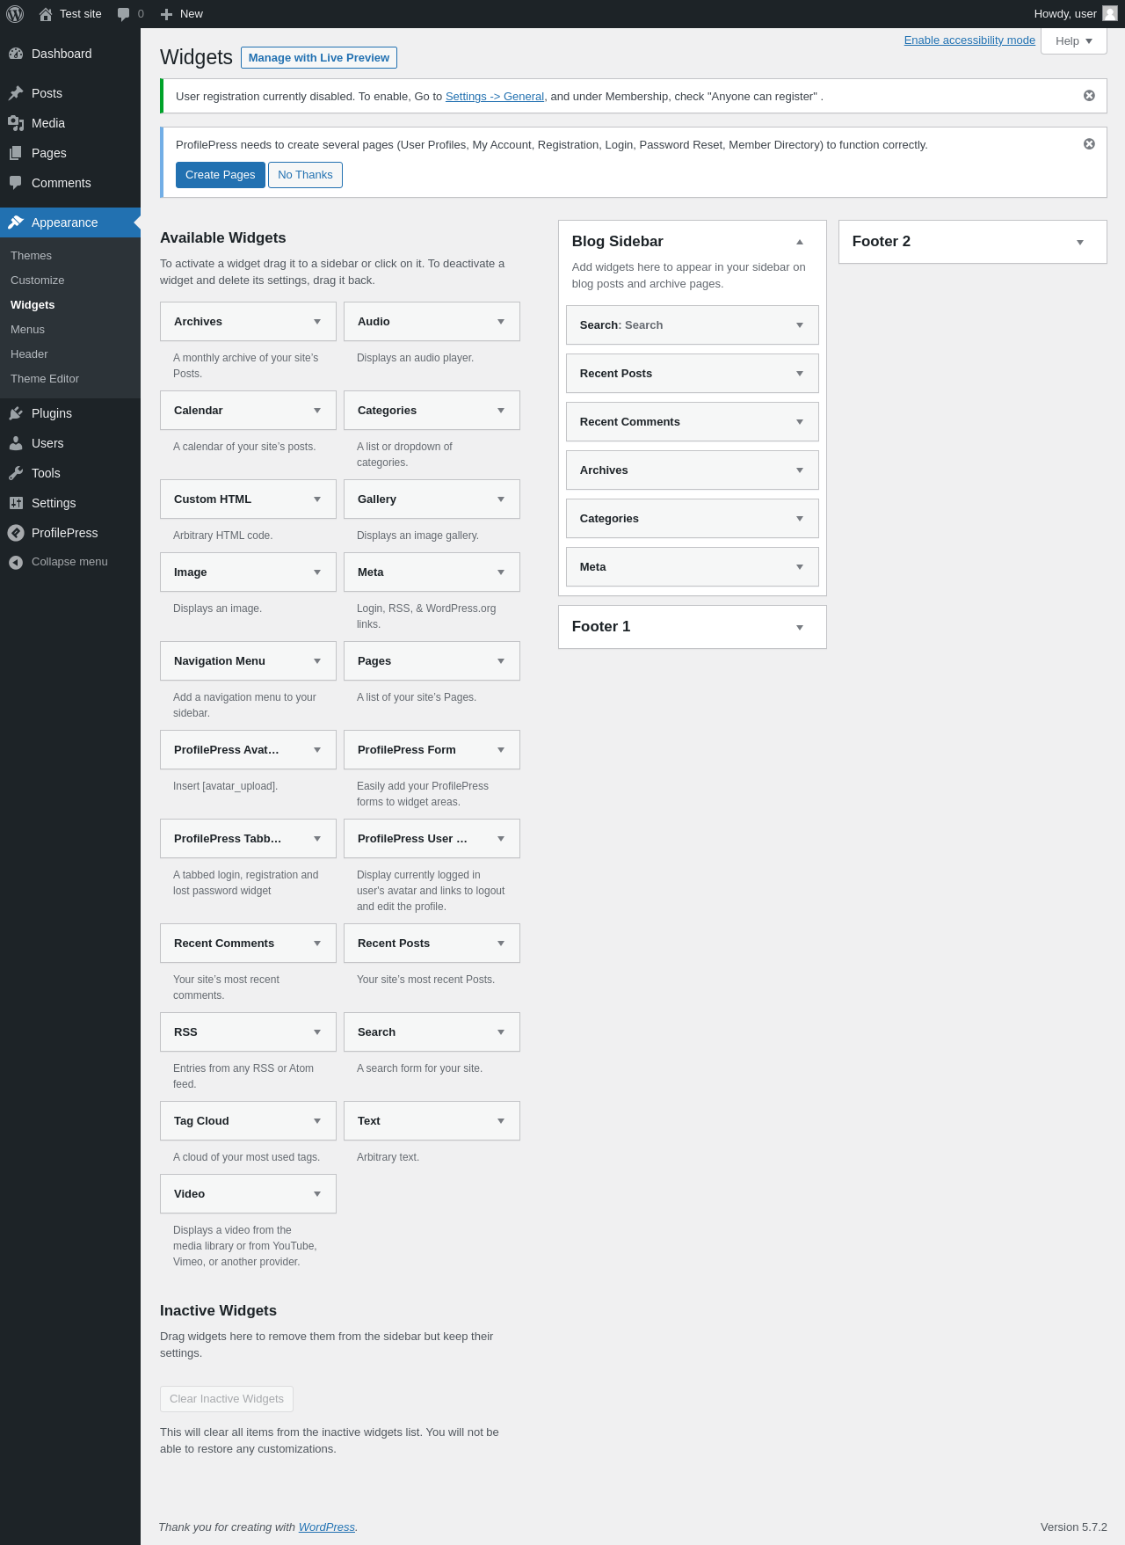Image resolution: width=1125 pixels, height=1545 pixels.
Task: Click the Clear Inactive Widgets button
Action: [x=227, y=1399]
